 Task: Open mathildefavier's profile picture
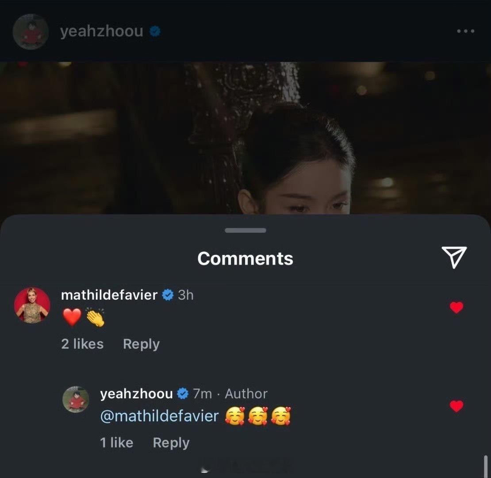(x=32, y=305)
